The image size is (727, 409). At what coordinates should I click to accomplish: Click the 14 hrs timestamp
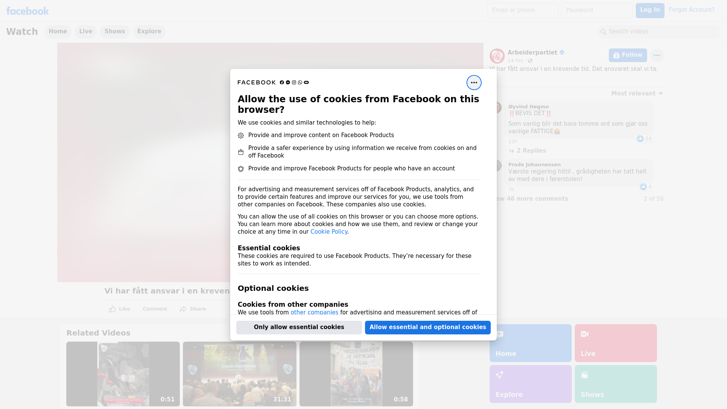pyautogui.click(x=515, y=61)
